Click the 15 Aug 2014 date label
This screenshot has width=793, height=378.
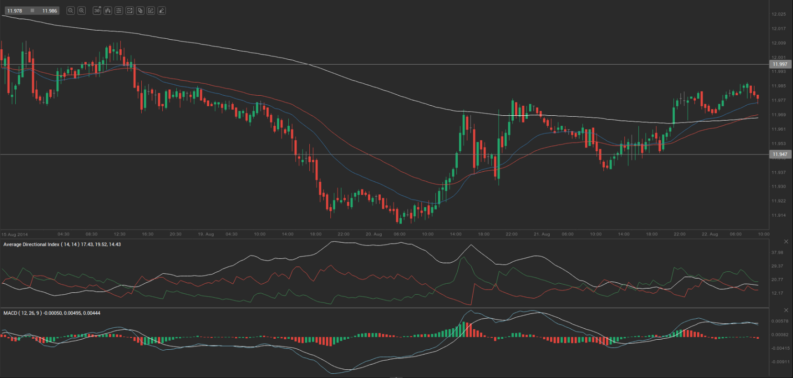tap(15, 234)
